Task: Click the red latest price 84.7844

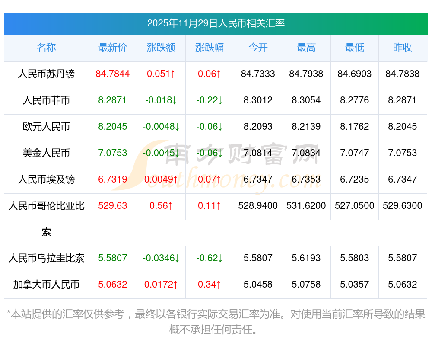Action: 113,74
